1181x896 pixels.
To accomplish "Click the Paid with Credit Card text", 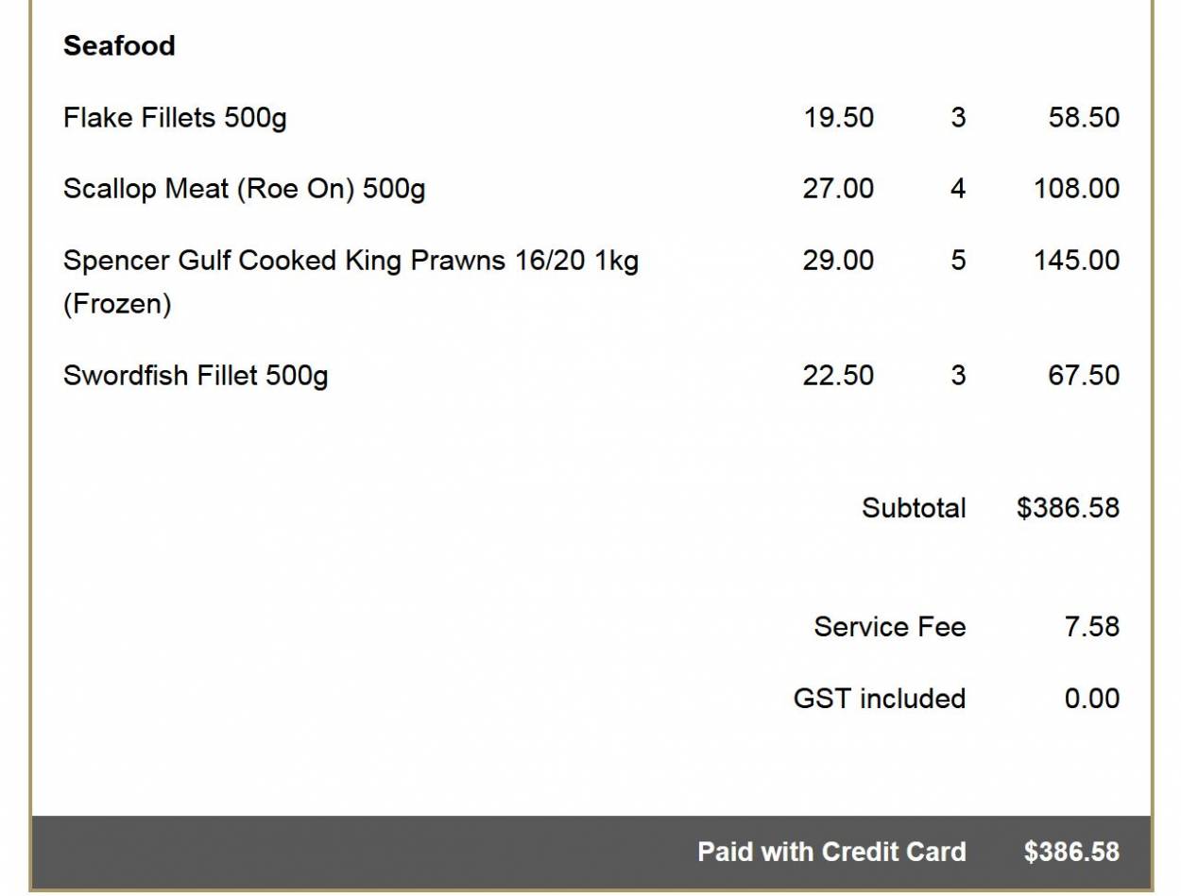I will coord(831,852).
